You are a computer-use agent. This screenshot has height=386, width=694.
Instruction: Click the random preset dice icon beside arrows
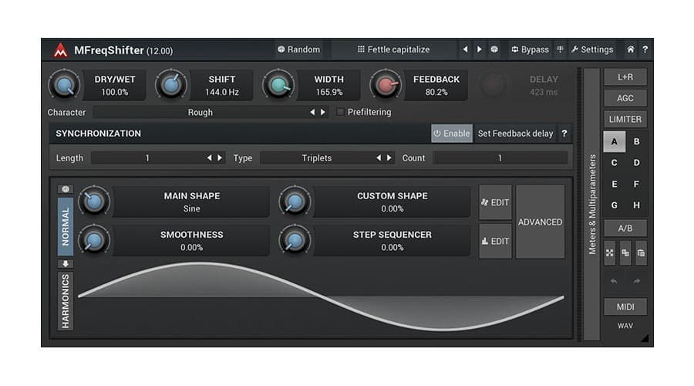pyautogui.click(x=494, y=49)
